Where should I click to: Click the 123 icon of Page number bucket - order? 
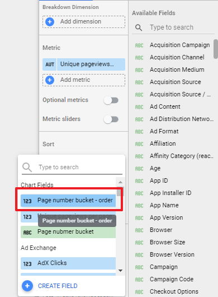click(27, 201)
